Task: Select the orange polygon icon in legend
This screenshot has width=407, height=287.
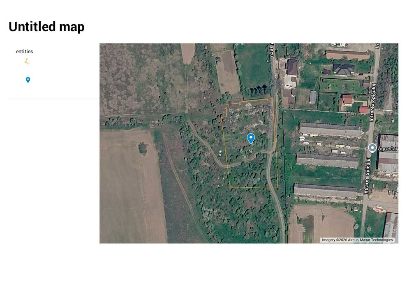Action: click(x=27, y=61)
